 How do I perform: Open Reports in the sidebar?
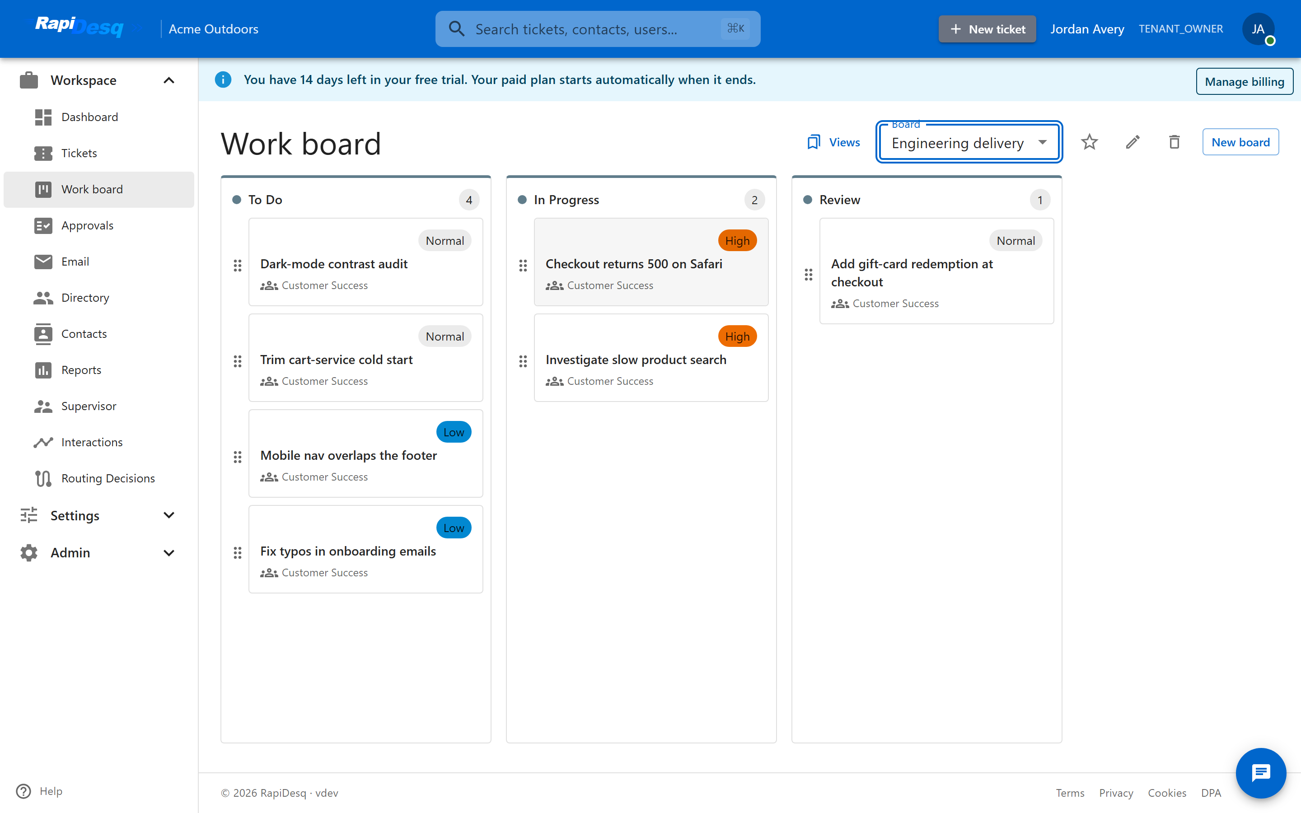[x=98, y=370]
